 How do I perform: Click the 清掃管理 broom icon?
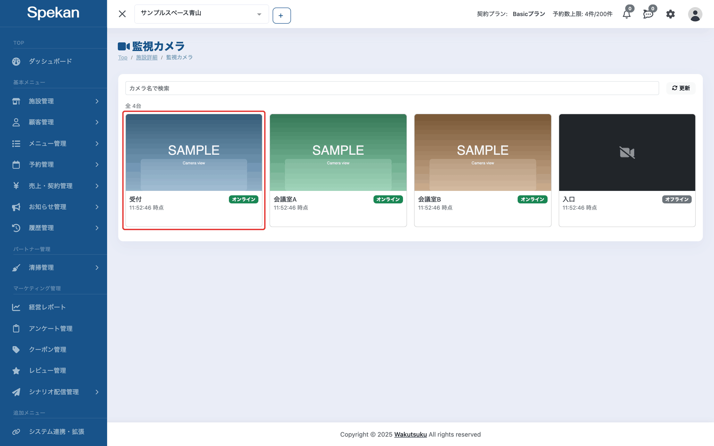[x=16, y=268]
